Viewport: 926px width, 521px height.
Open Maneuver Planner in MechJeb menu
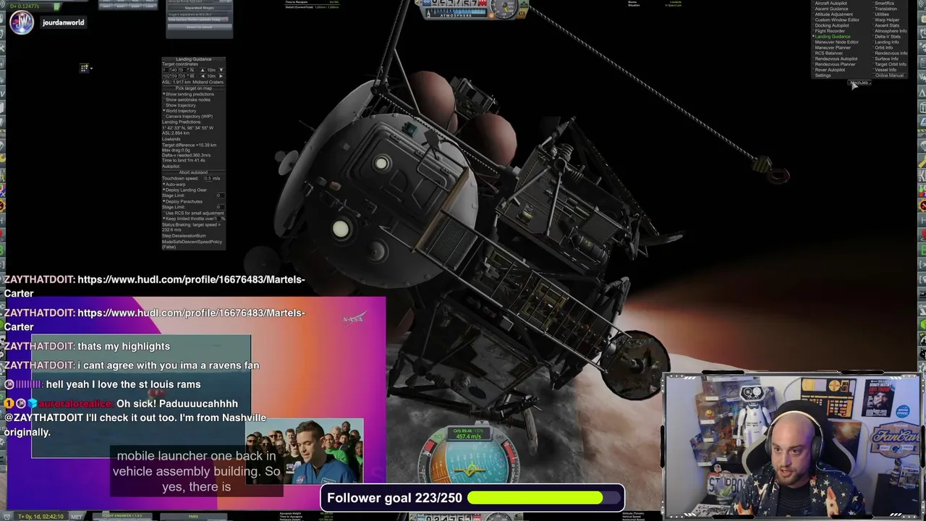(x=833, y=48)
